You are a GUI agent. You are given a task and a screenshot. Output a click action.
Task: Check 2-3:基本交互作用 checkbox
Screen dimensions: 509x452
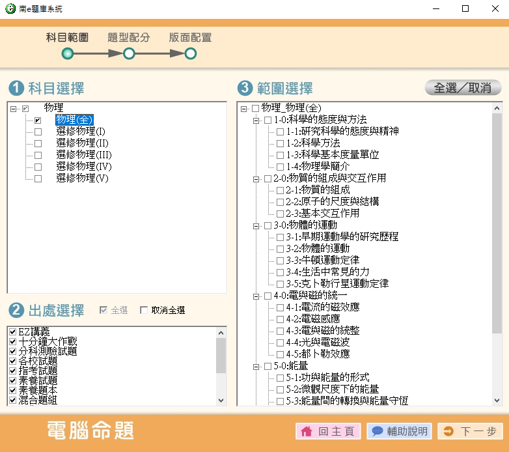280,214
